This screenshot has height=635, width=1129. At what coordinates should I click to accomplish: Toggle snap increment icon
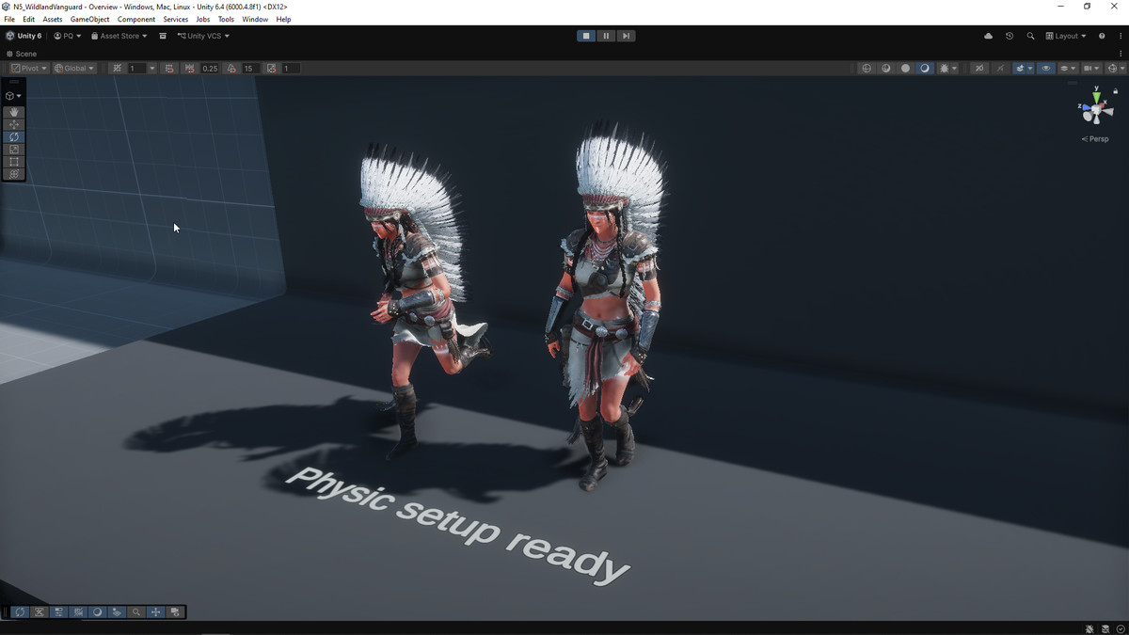tap(169, 69)
